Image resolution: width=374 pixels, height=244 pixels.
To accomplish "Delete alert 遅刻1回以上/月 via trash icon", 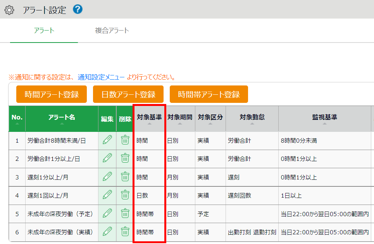I will click(125, 195).
